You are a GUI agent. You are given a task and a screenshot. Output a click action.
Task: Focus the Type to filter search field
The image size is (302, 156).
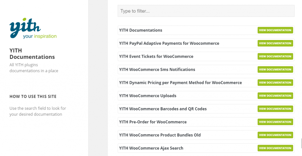click(206, 11)
